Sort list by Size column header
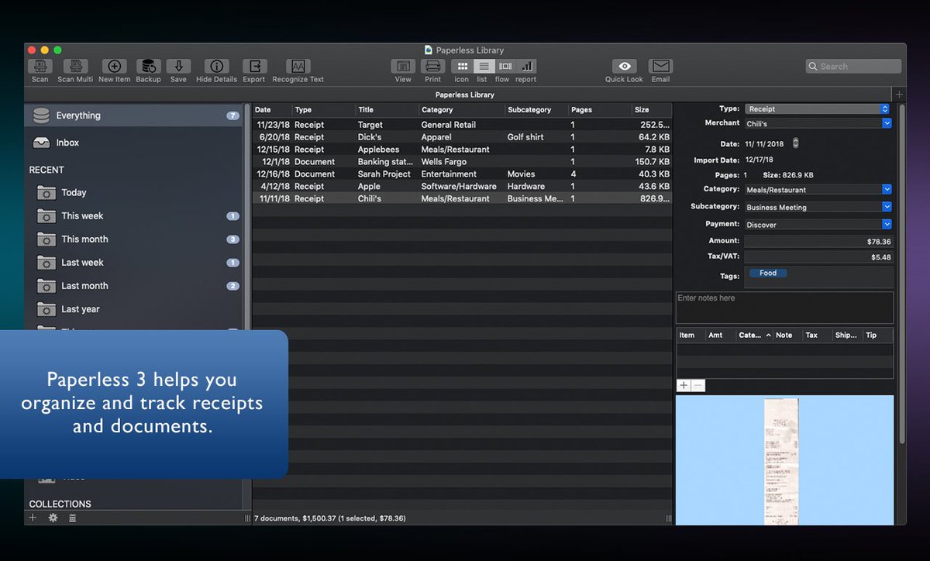 tap(652, 110)
